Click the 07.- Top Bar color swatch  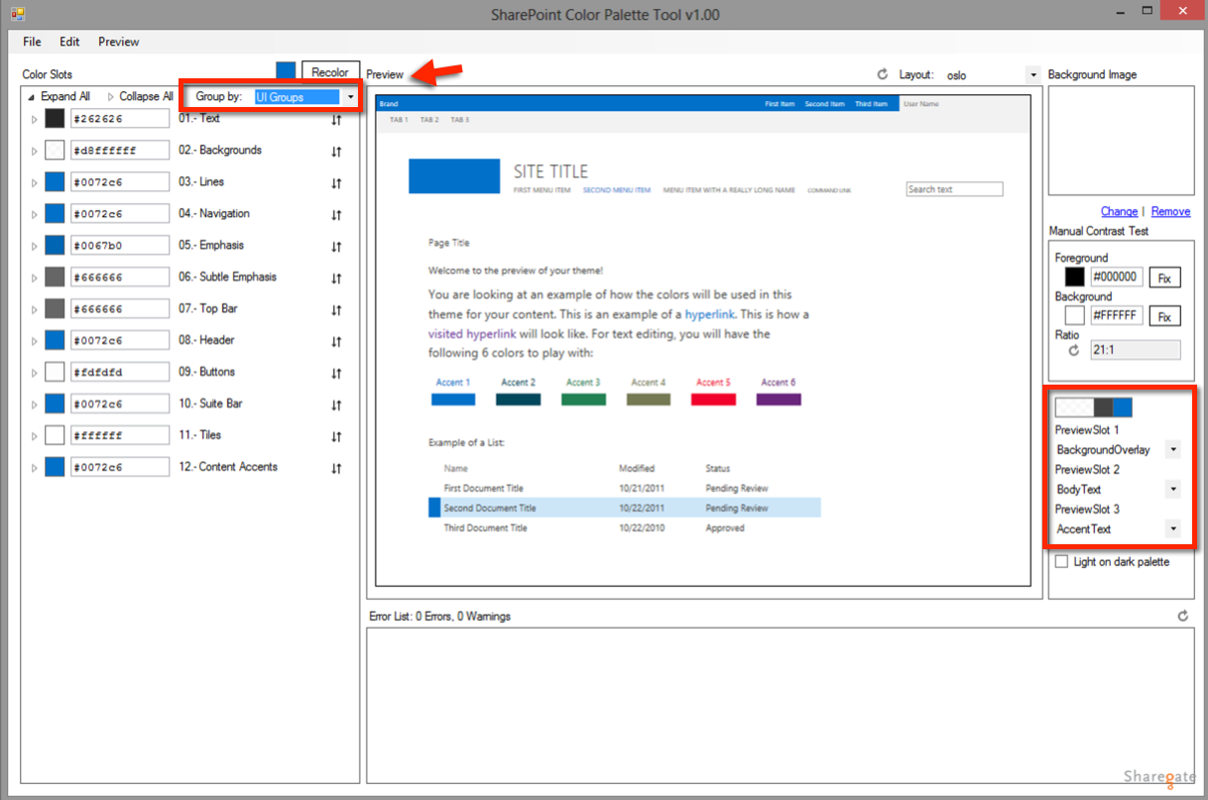point(55,309)
